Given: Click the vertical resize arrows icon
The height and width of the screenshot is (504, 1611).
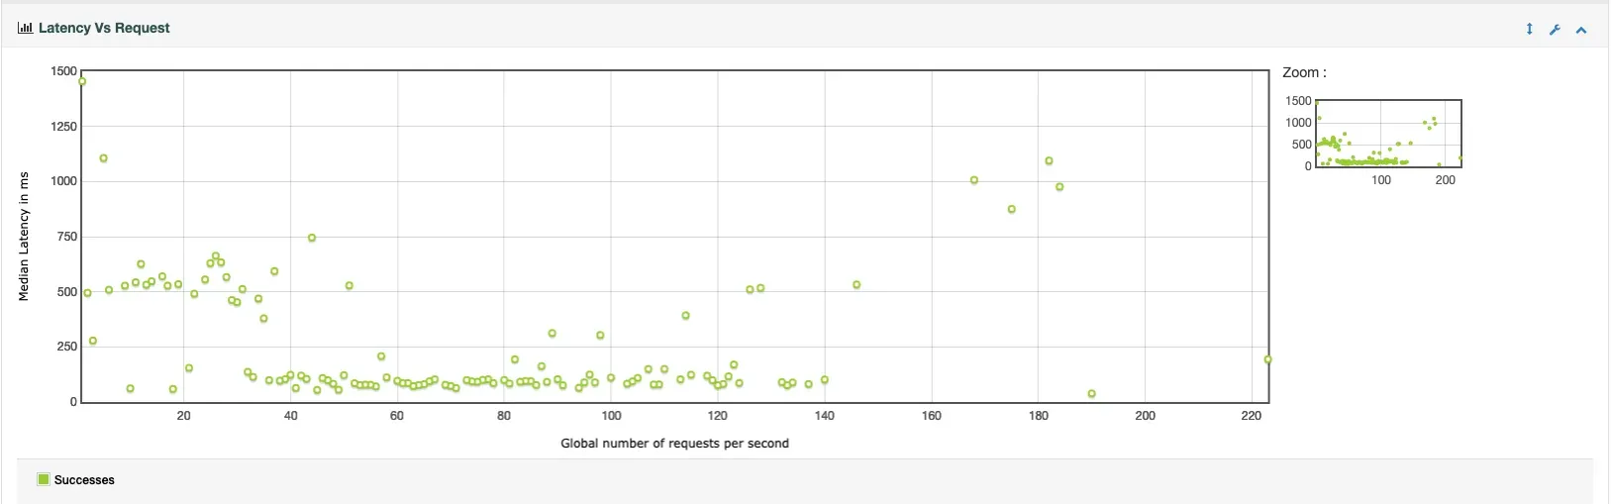Looking at the screenshot, I should [1529, 29].
